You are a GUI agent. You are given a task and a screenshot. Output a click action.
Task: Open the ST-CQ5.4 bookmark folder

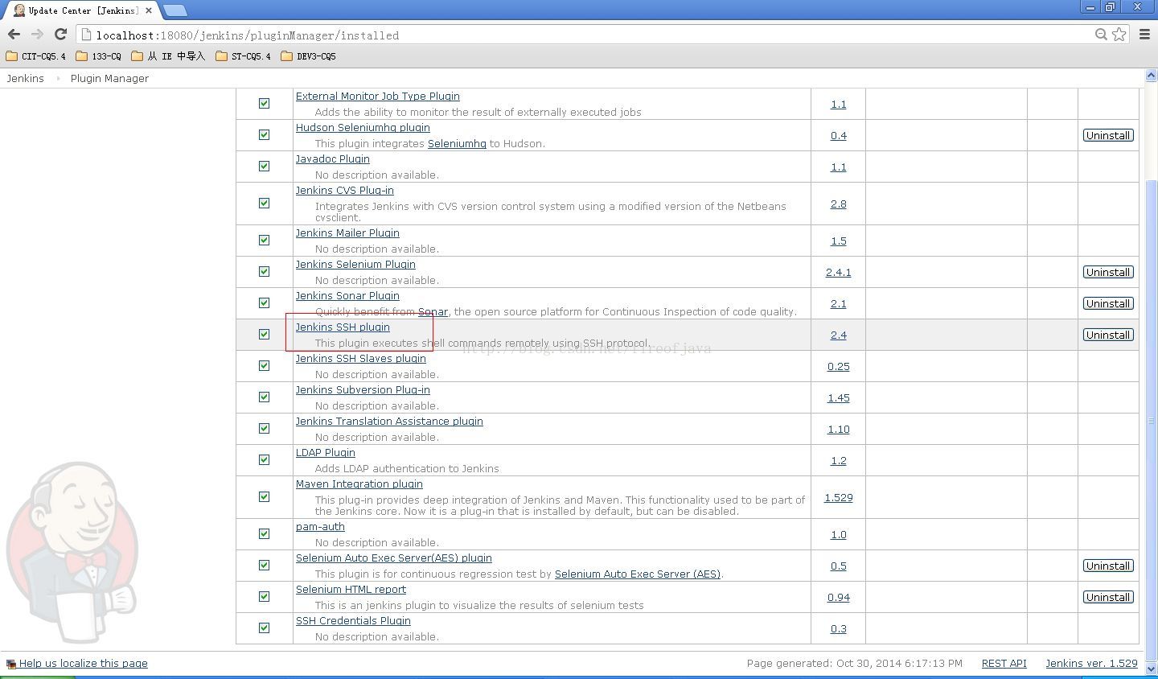click(x=244, y=56)
